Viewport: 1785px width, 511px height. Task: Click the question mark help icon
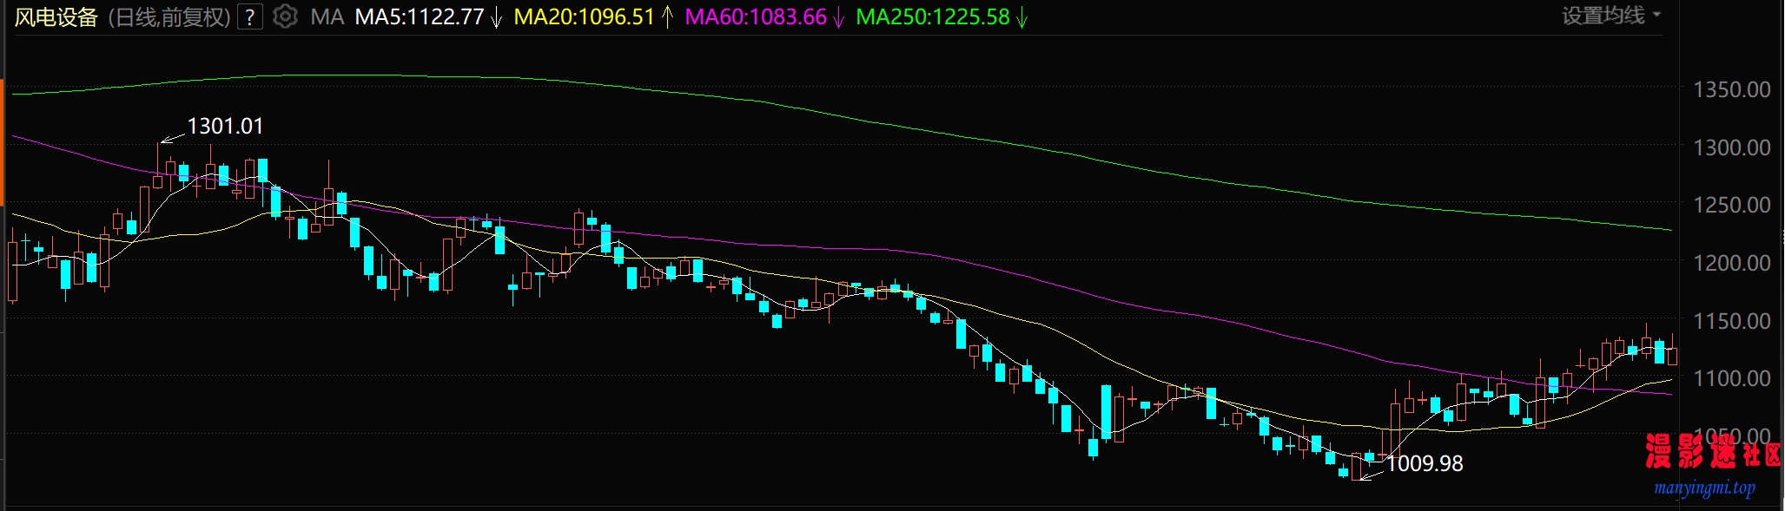point(250,17)
